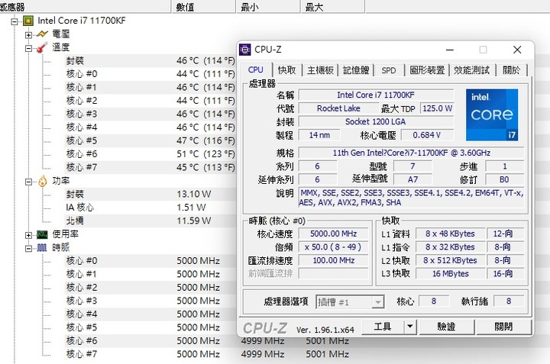Click the 驗證 validate button
The image size is (550, 364).
point(446,327)
